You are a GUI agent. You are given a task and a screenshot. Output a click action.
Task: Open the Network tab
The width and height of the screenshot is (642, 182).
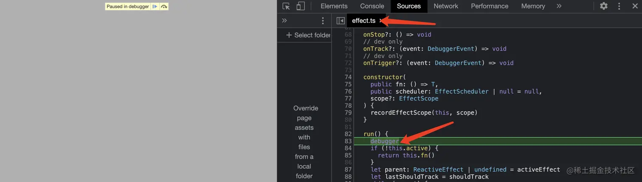(446, 6)
